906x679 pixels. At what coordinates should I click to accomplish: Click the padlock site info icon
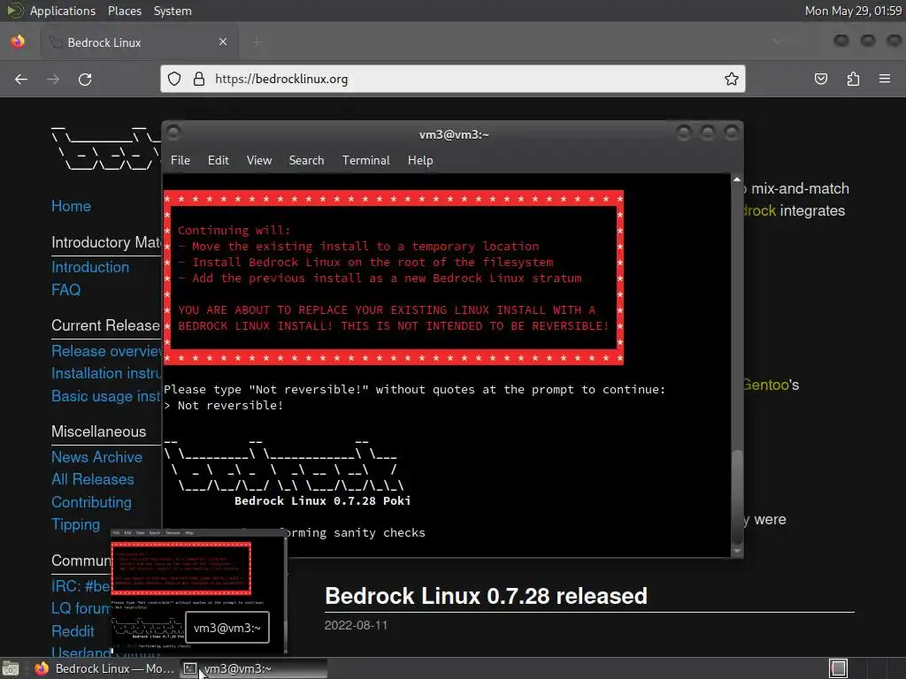199,79
